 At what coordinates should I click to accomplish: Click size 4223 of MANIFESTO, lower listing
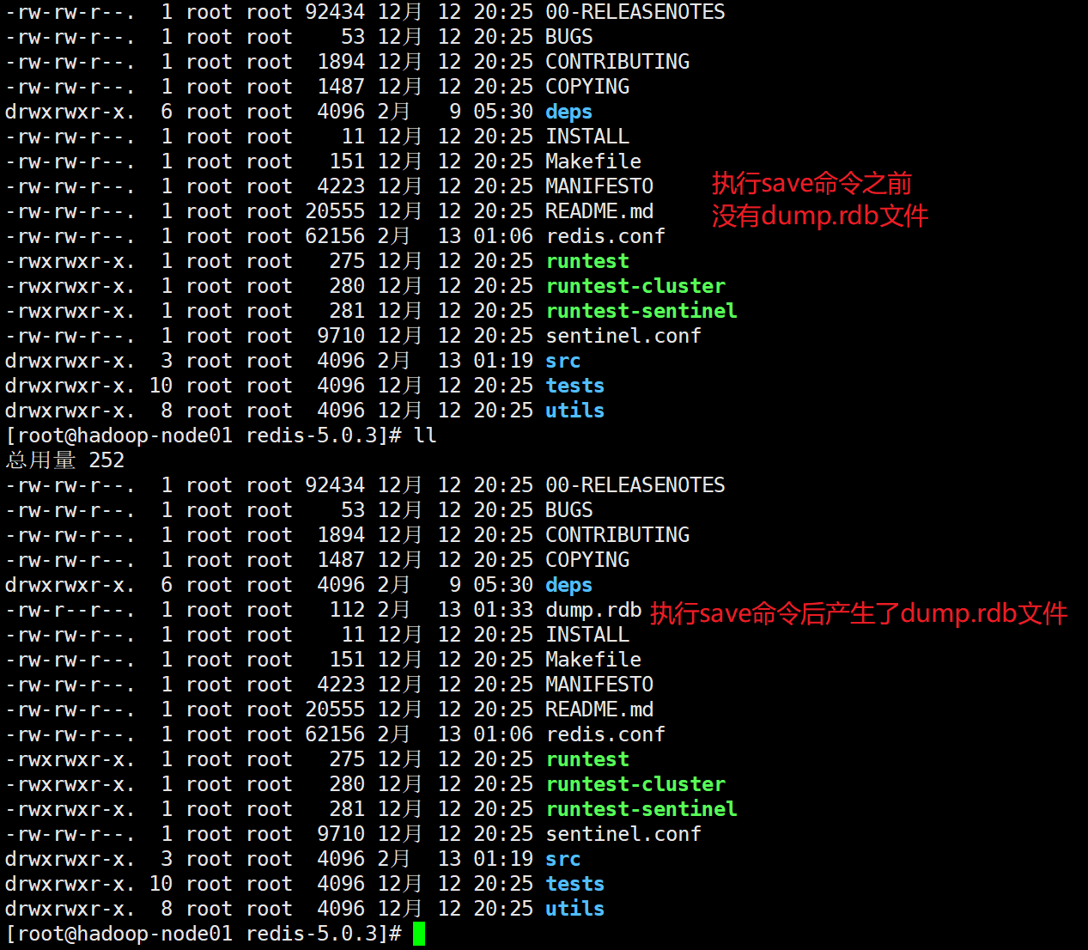tap(342, 685)
